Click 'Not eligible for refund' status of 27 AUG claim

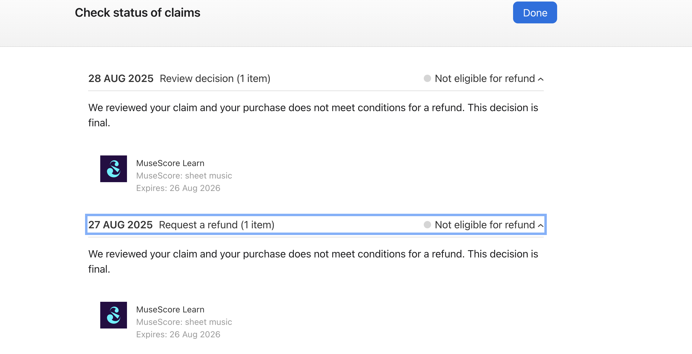(x=485, y=225)
